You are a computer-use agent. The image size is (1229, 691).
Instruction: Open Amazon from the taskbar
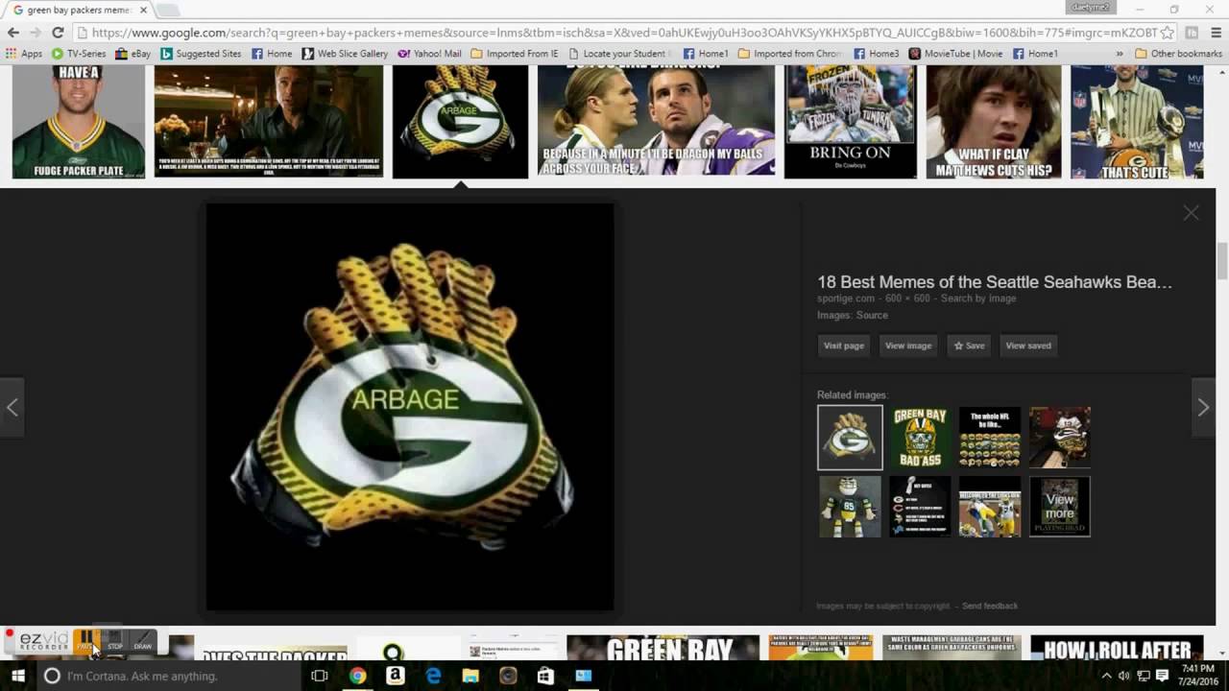tap(395, 676)
